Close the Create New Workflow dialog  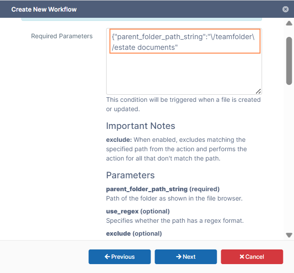(285, 9)
